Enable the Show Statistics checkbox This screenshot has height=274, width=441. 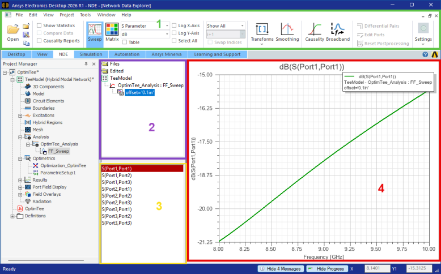click(39, 25)
